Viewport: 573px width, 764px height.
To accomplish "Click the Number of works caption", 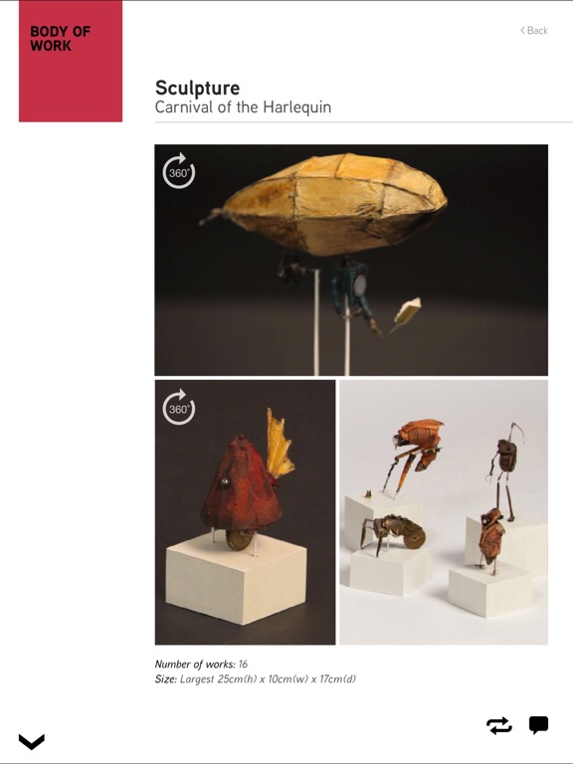I will [x=201, y=665].
